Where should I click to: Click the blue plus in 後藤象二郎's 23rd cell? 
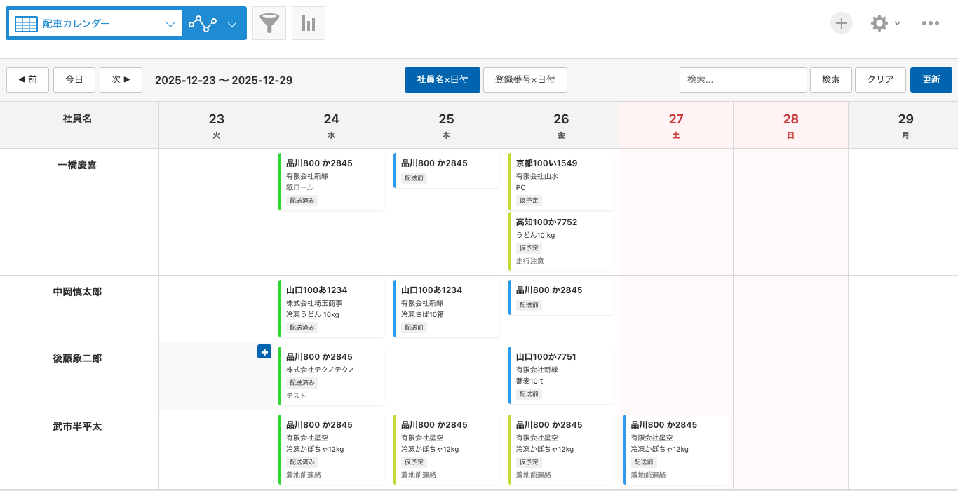click(x=264, y=352)
